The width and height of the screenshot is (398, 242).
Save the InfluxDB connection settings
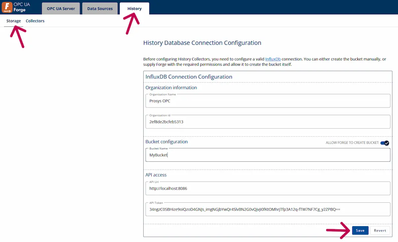pyautogui.click(x=360, y=230)
